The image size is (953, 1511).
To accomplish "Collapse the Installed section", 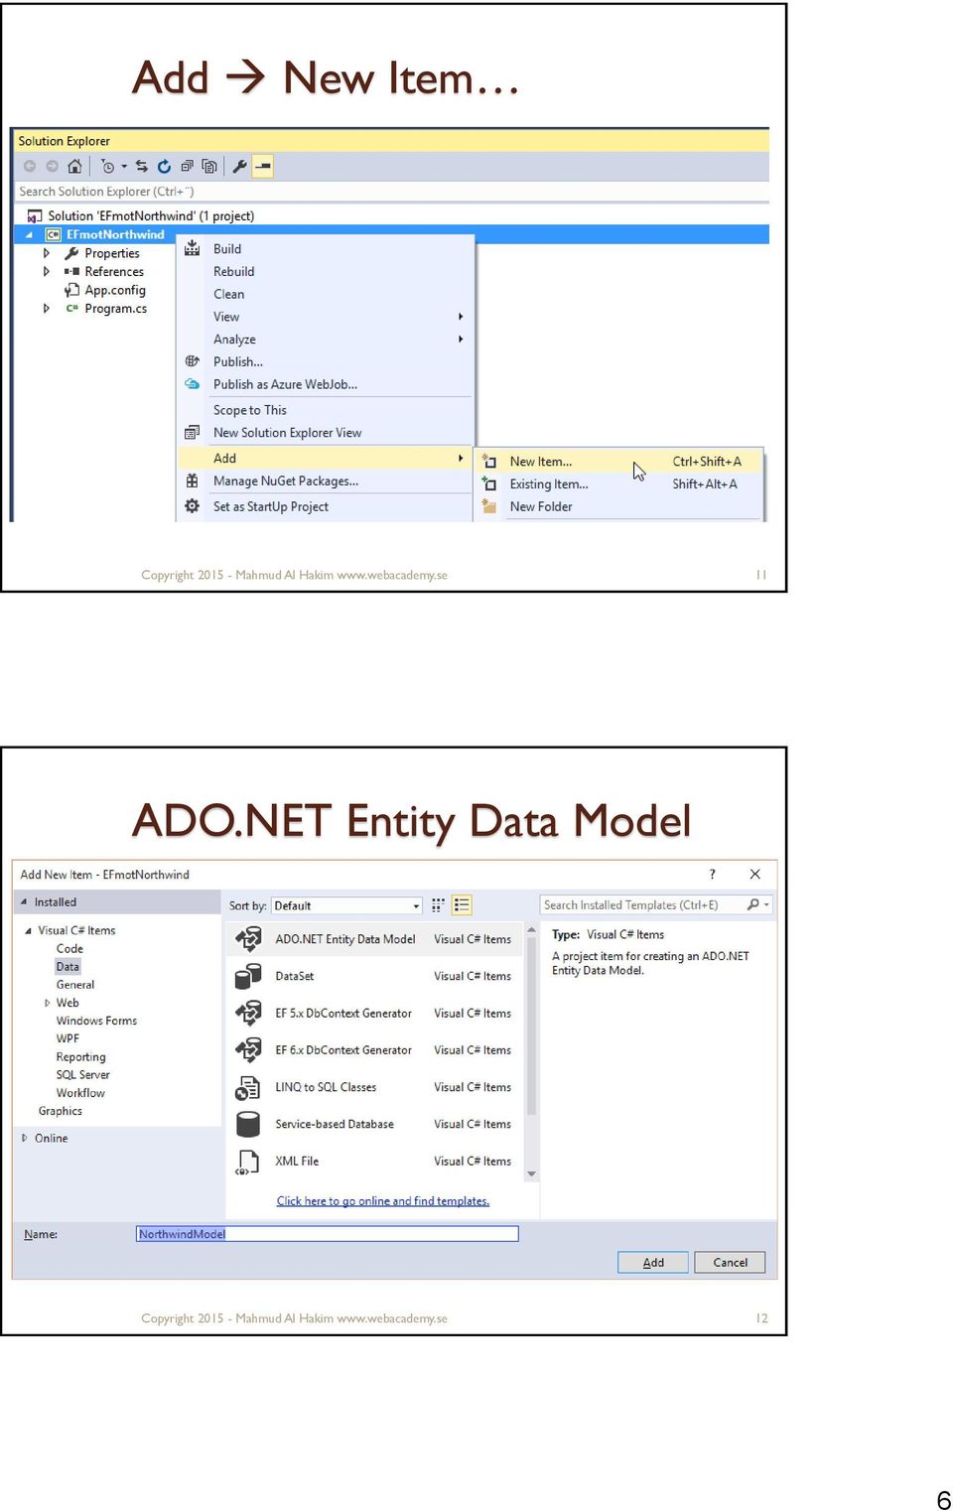I will pyautogui.click(x=24, y=902).
